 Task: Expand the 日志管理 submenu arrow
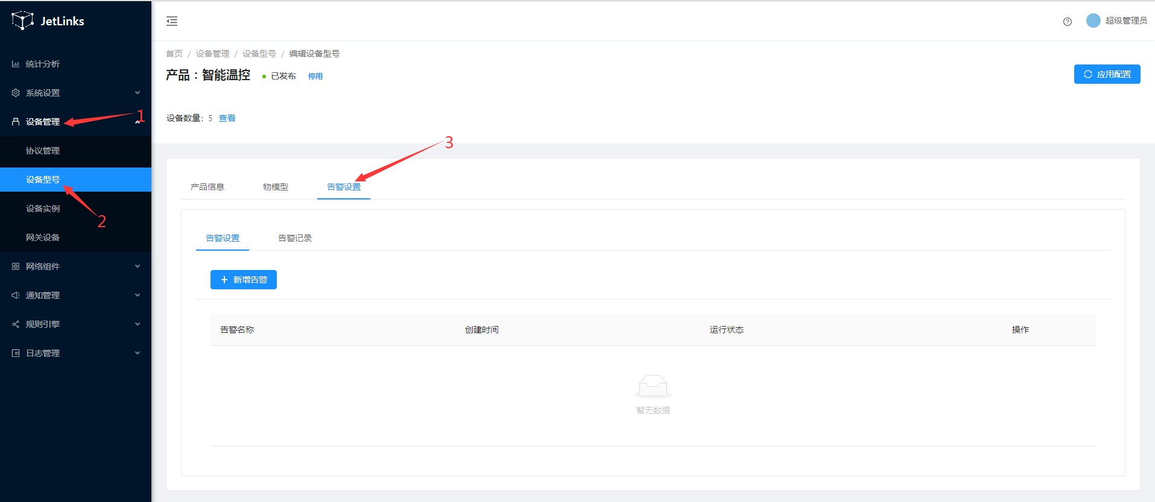click(x=138, y=353)
